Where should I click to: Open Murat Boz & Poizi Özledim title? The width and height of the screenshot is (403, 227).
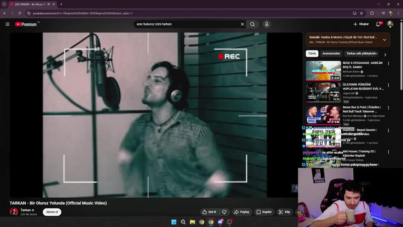coord(361,109)
